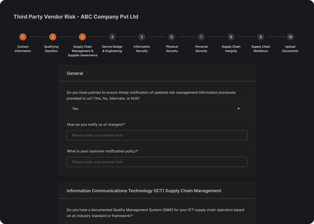The height and width of the screenshot is (224, 314).
Task: Click the 'Supply Chain Resilience' step label
Action: 261,49
